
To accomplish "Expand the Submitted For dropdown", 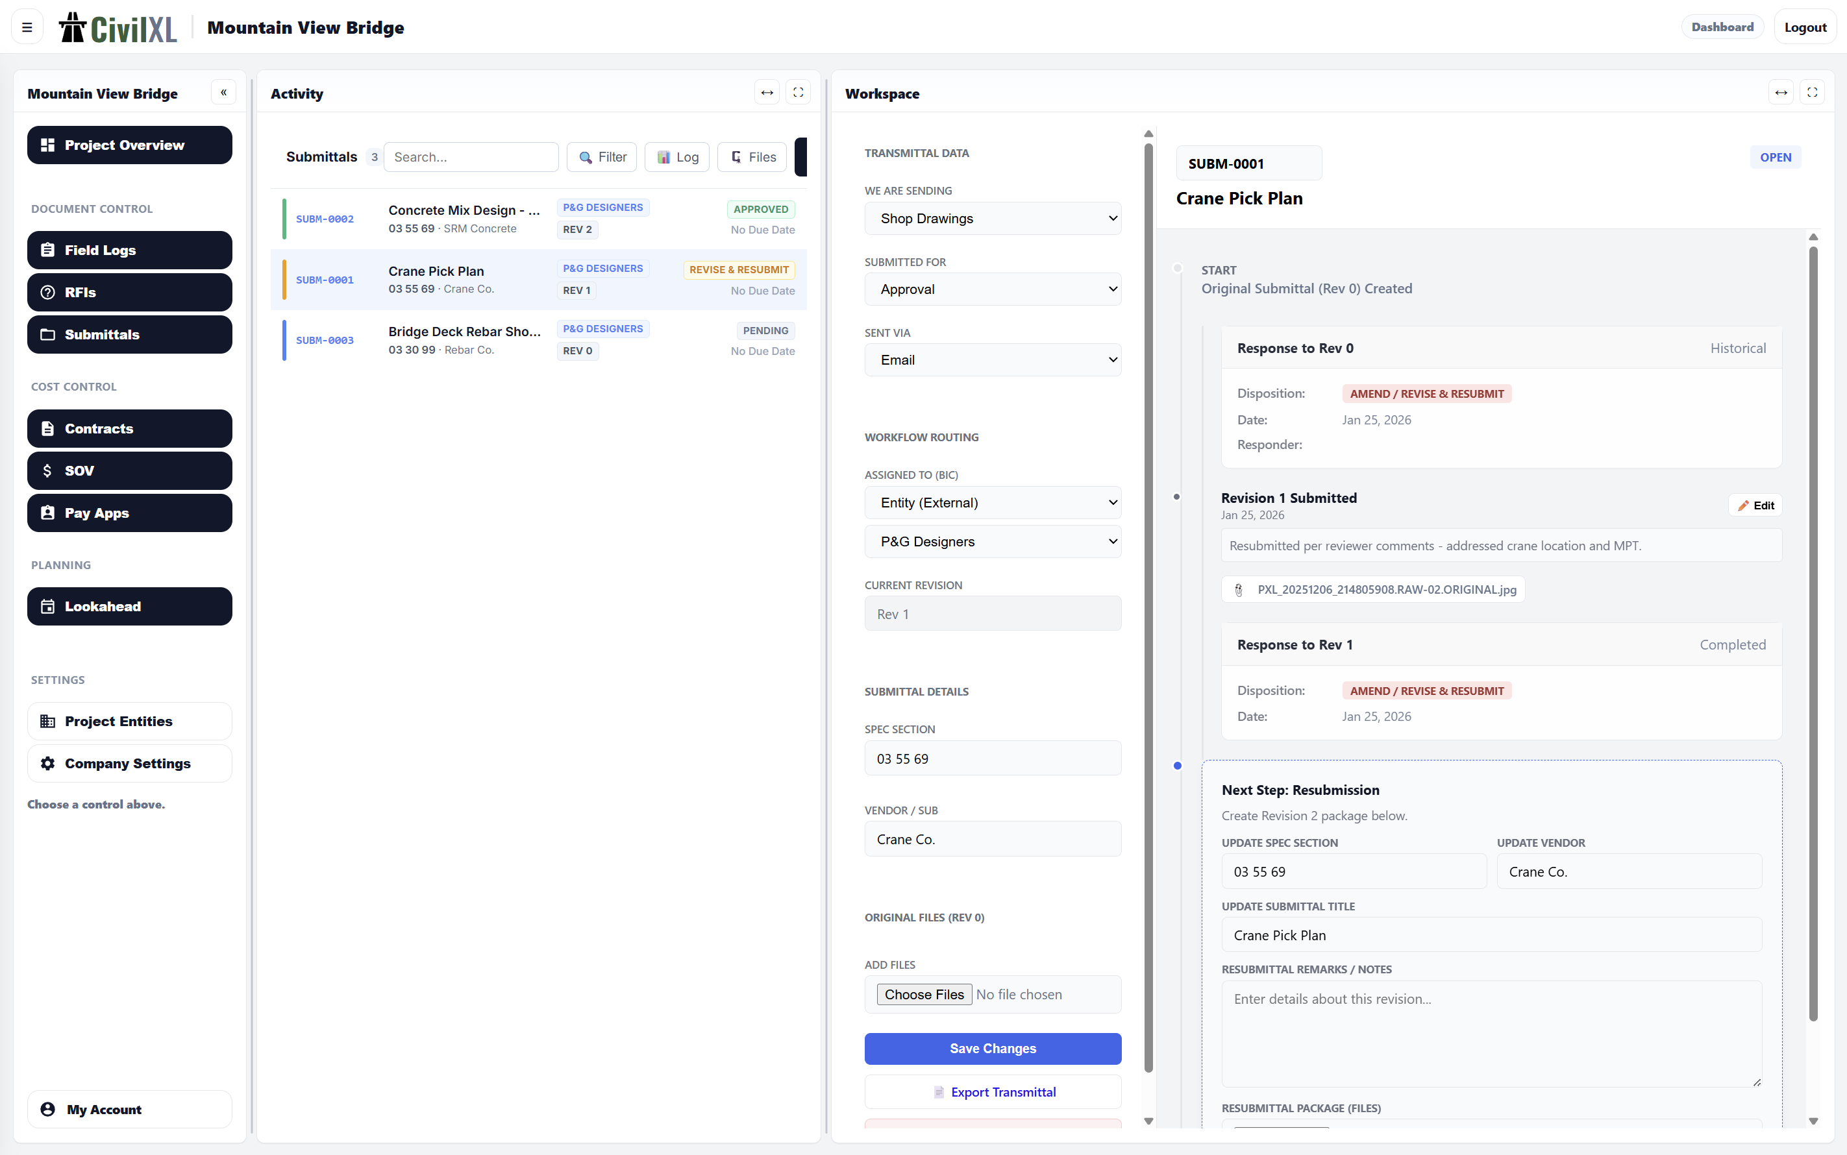I will (x=992, y=289).
